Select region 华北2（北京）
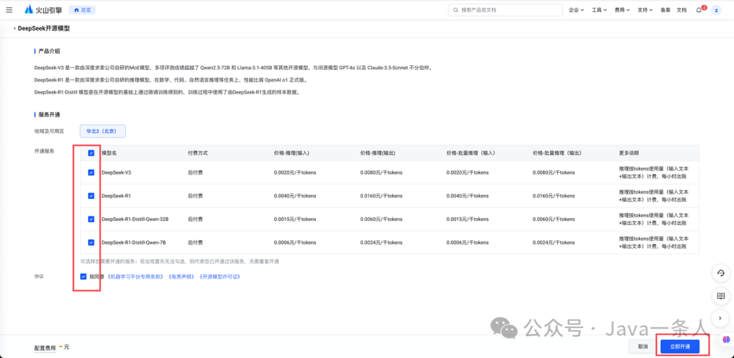The image size is (734, 358). pos(103,132)
